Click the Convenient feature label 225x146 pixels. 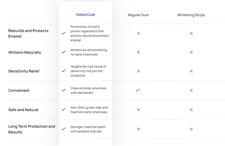click(19, 90)
